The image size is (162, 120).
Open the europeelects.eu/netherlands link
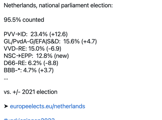pyautogui.click(x=47, y=106)
